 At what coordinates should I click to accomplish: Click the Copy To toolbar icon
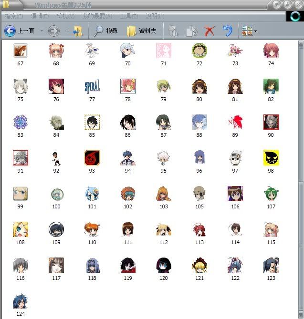click(191, 31)
